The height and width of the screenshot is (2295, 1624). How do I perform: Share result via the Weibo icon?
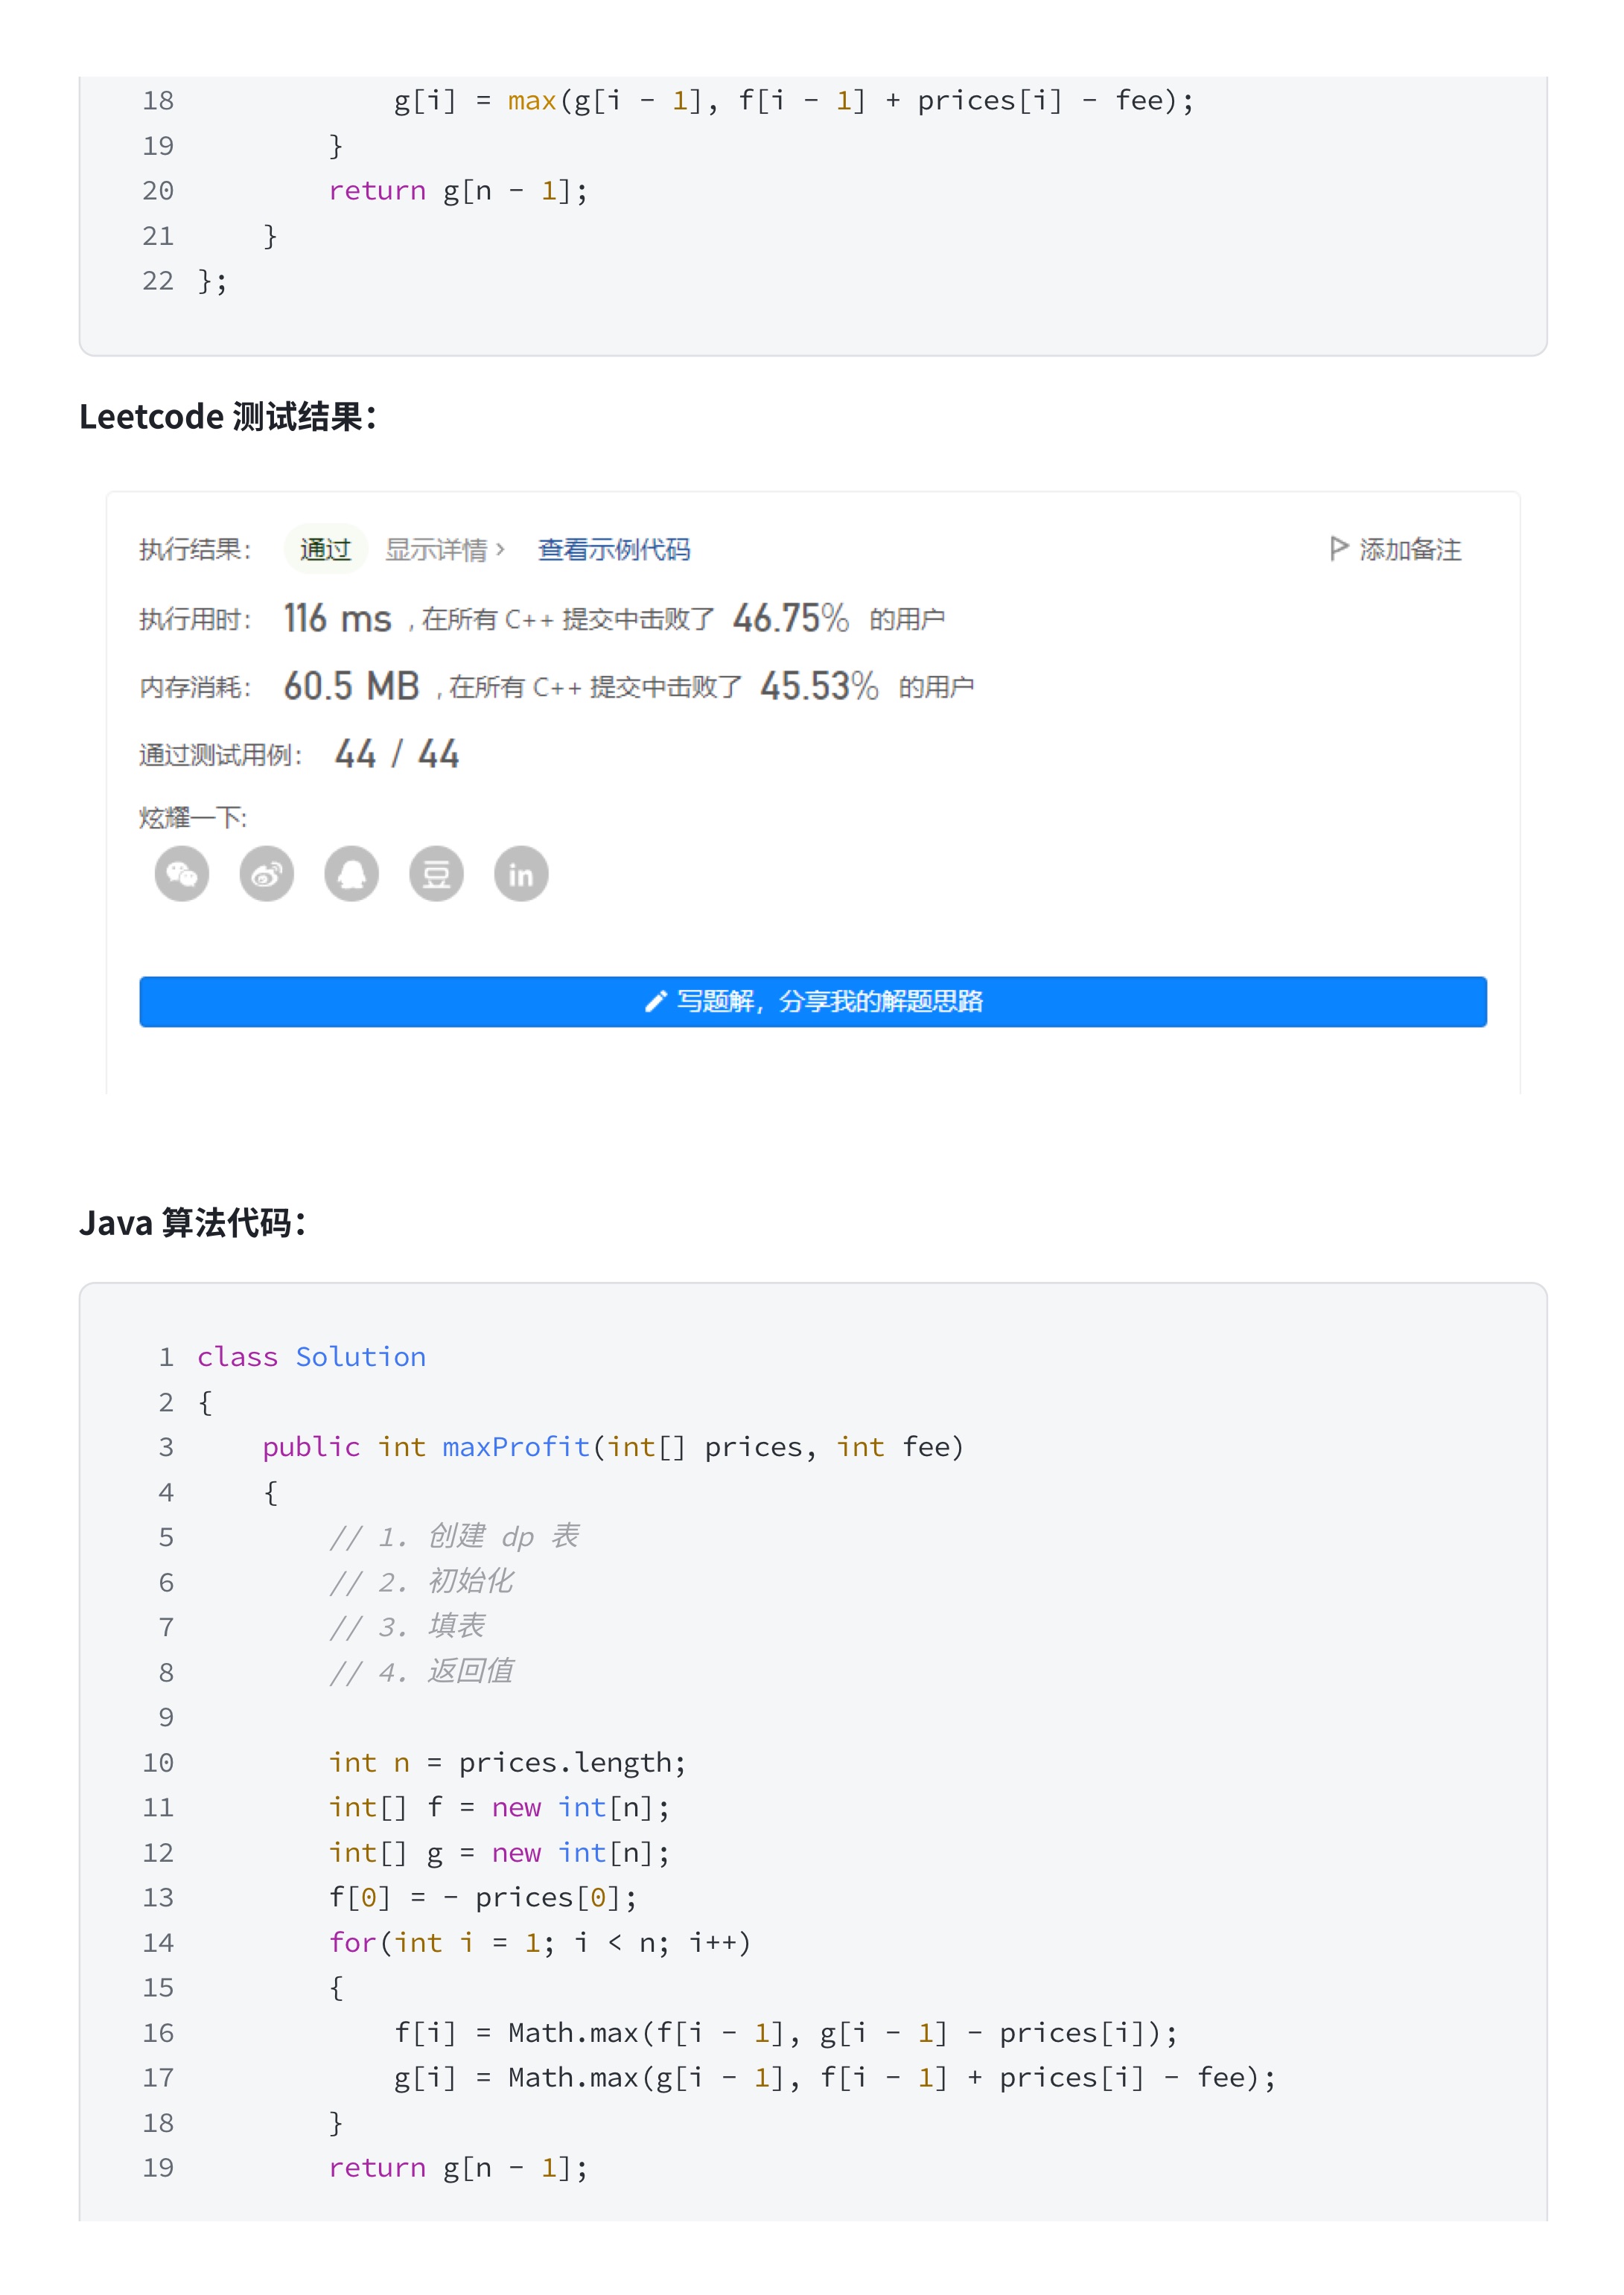[267, 875]
